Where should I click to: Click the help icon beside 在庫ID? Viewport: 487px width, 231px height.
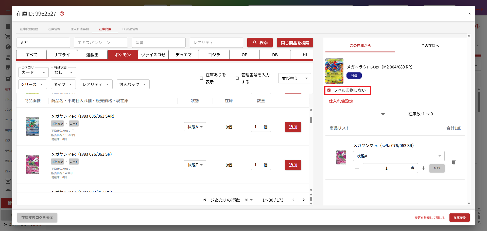(62, 14)
